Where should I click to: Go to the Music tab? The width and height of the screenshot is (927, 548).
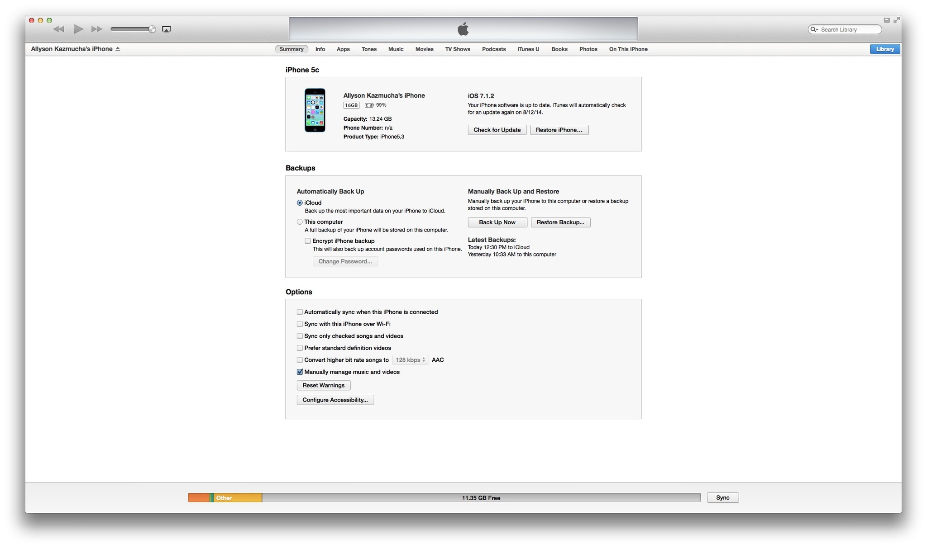(396, 49)
